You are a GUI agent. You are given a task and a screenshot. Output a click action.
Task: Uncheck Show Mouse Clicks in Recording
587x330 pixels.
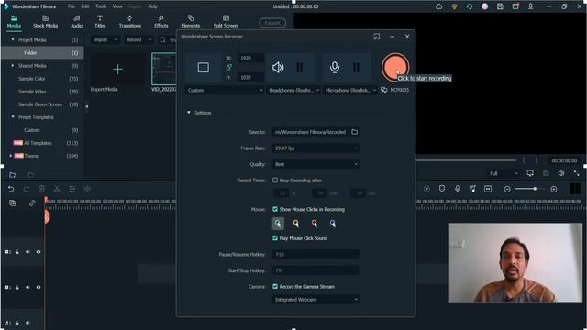point(275,209)
